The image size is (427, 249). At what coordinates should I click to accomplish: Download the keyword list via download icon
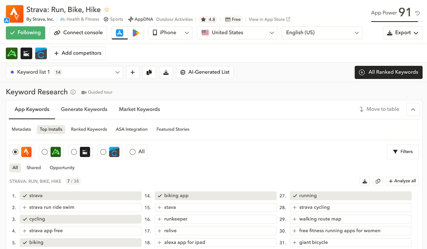166,72
